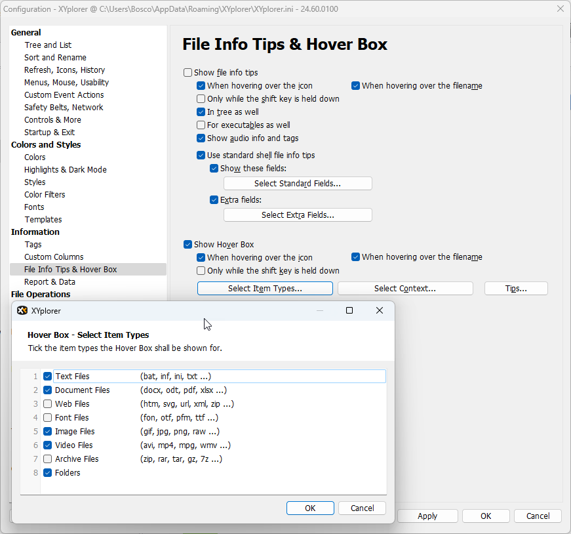This screenshot has height=534, width=571.
Task: Open the Tags settings page
Action: point(33,245)
